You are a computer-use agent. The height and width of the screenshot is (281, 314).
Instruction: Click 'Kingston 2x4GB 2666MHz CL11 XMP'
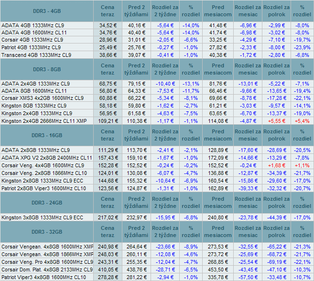[x=44, y=121]
